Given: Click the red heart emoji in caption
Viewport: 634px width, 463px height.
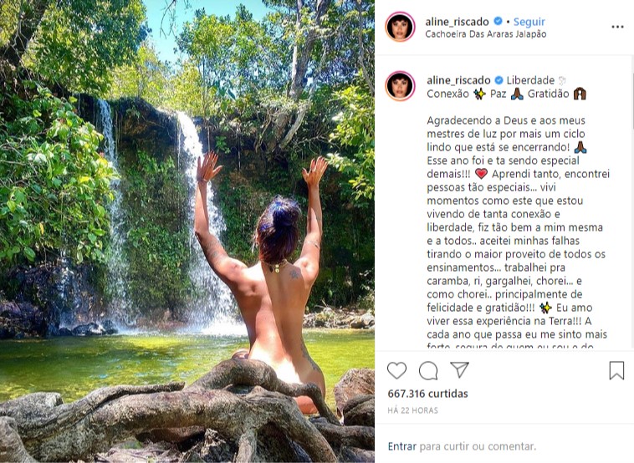Looking at the screenshot, I should (481, 174).
